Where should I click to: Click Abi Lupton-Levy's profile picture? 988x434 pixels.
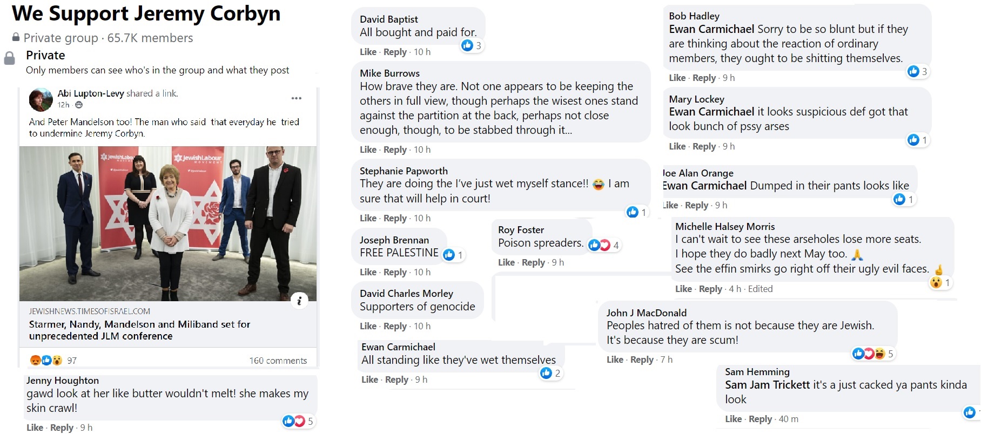point(41,99)
